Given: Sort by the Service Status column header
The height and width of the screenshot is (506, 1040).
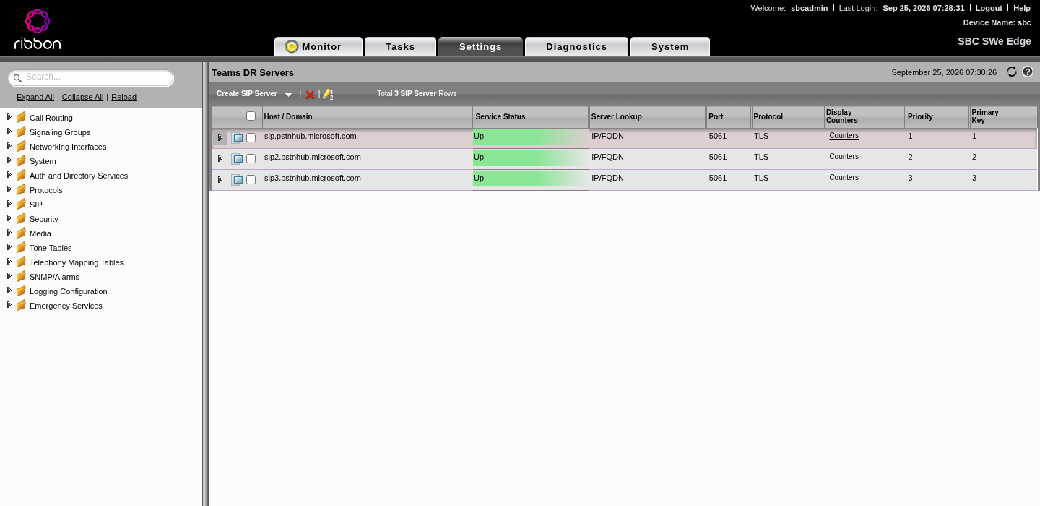Looking at the screenshot, I should pyautogui.click(x=531, y=117).
